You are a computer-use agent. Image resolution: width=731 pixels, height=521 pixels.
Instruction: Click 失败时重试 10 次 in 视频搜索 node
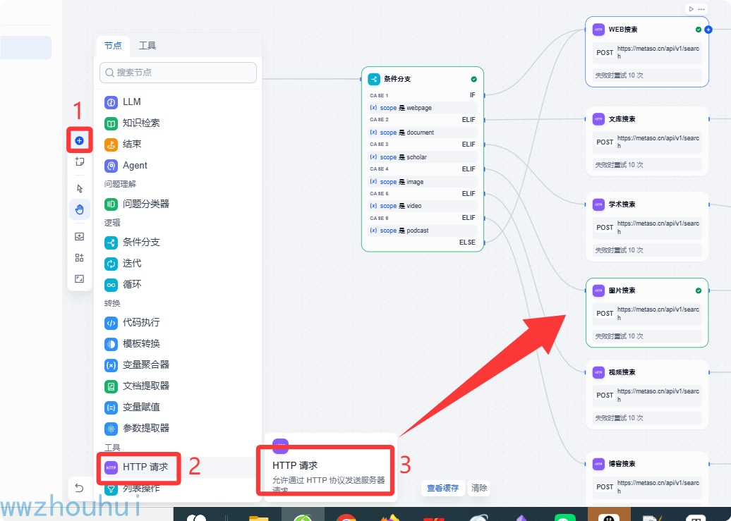(x=647, y=418)
